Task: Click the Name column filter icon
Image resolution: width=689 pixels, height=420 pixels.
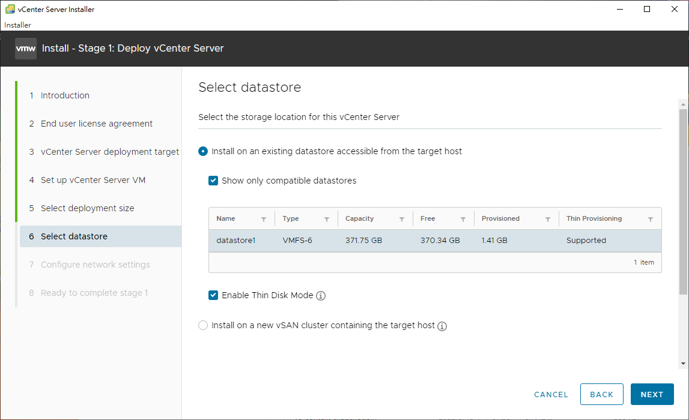Action: click(x=264, y=219)
